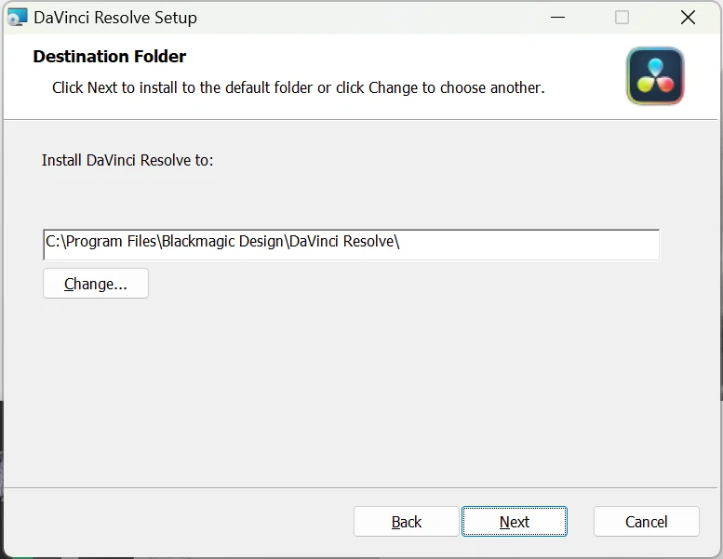The image size is (723, 559).
Task: Go back with the Back button
Action: 407,522
